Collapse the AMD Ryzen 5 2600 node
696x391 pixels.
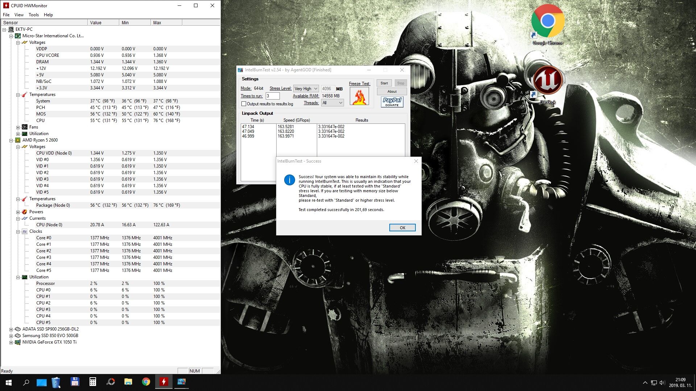coord(11,140)
